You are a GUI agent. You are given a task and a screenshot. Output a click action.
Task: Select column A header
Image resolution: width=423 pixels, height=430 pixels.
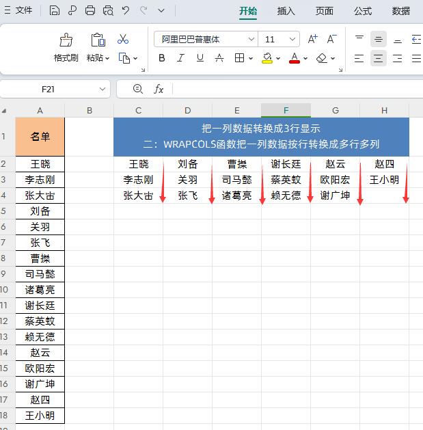40,111
